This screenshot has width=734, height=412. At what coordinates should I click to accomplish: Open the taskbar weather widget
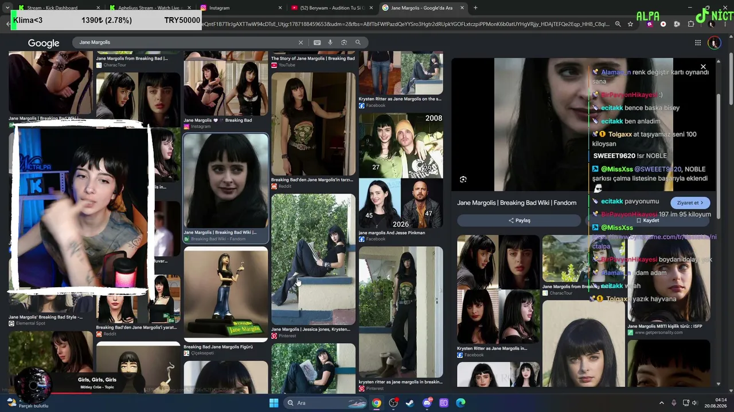(x=28, y=403)
